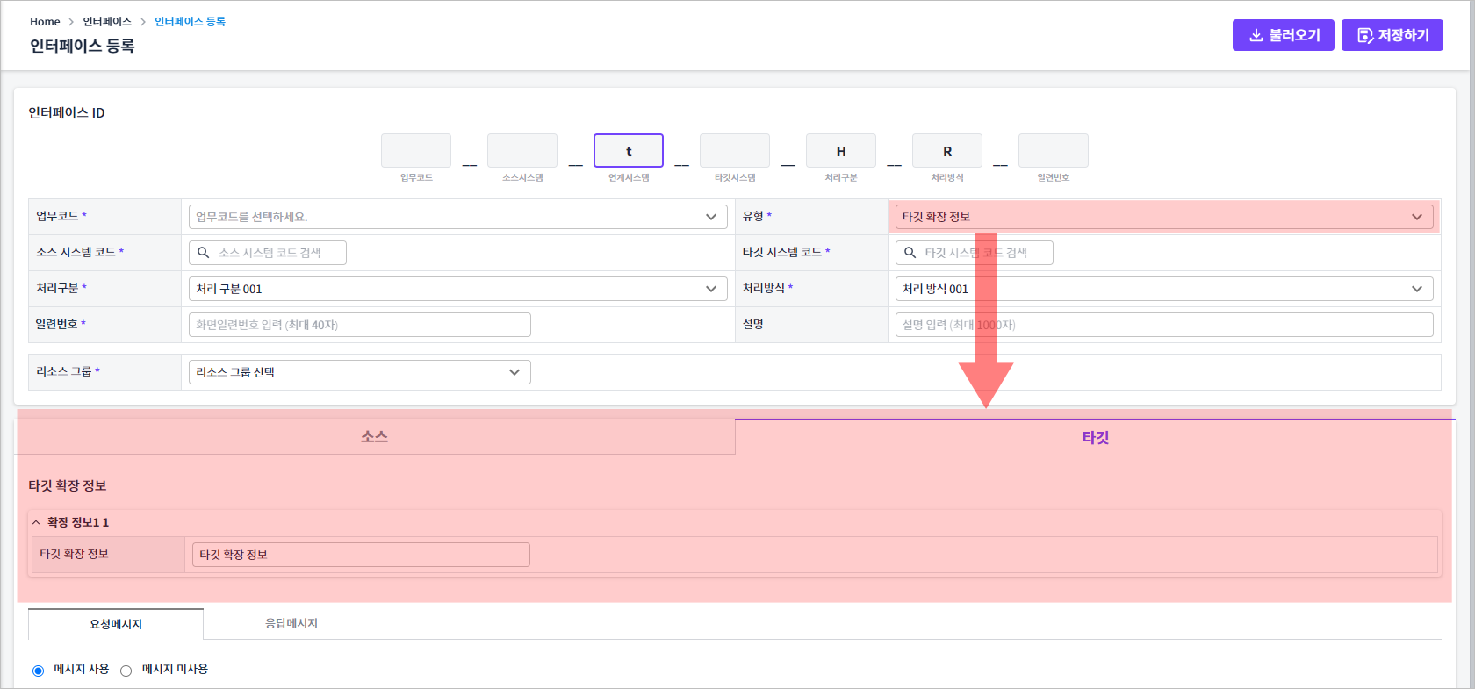This screenshot has height=689, width=1475.
Task: Collapse the 확장 정보1 1 section
Action: (36, 522)
